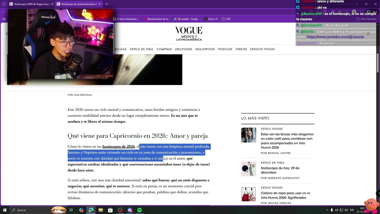Screen dimensions: 380x214
Task: Click the Vogue México y Latinoamérica logo
Action: (x=189, y=34)
